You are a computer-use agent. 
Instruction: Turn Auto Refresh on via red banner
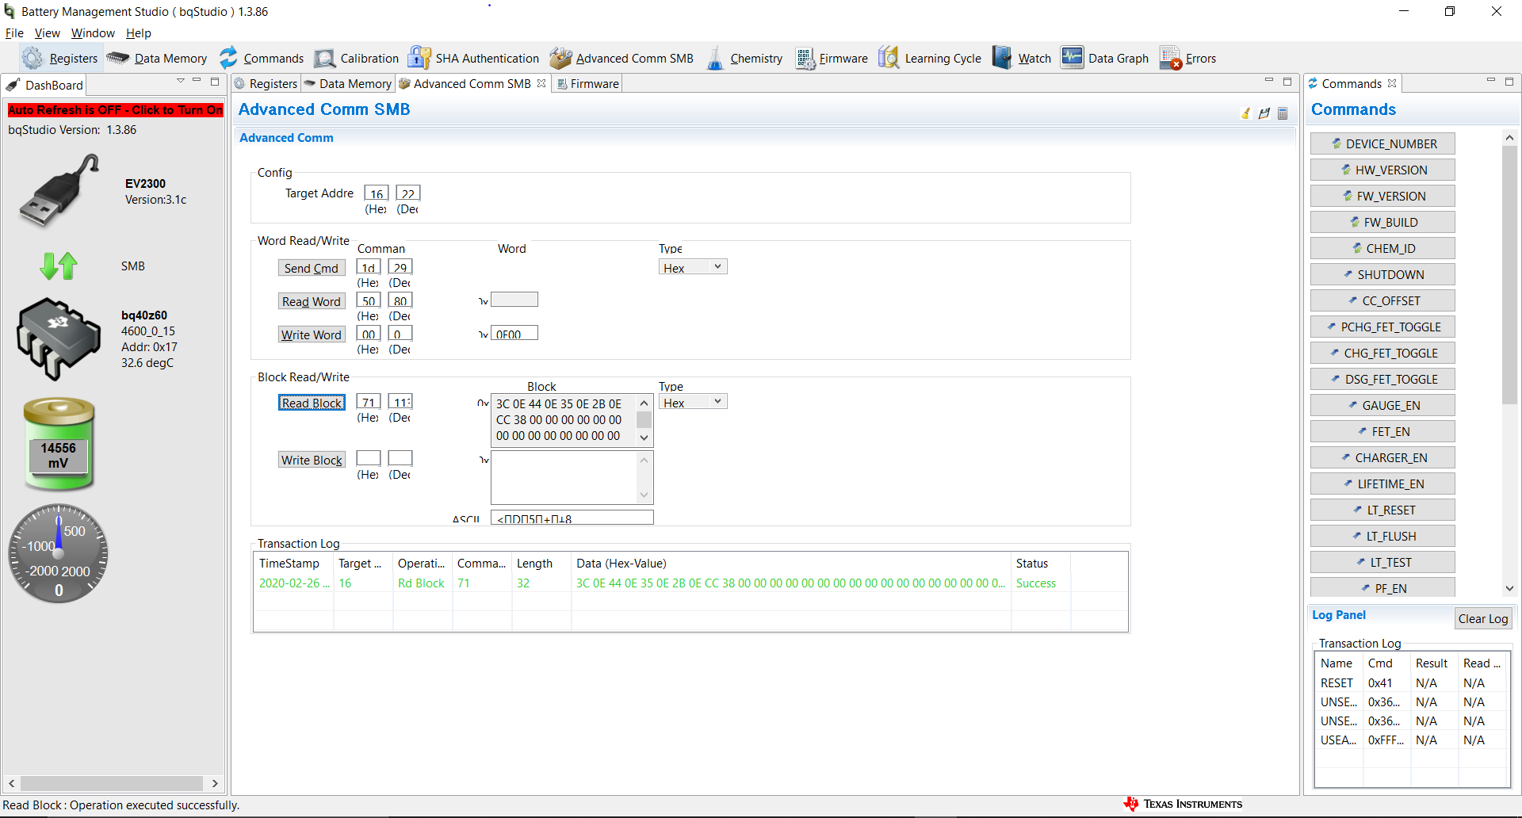click(116, 110)
